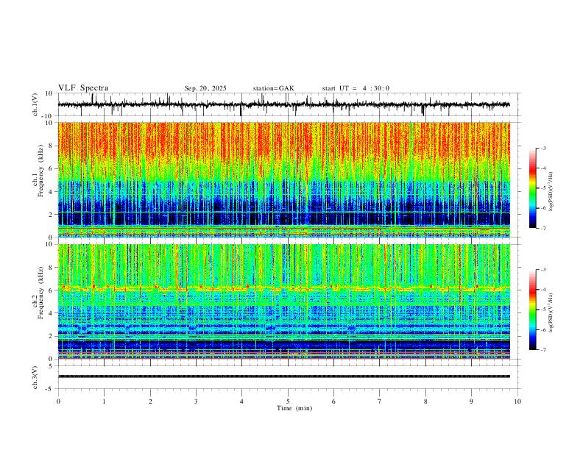Click the time axis tick label '9'
The image size is (583, 450).
(471, 401)
